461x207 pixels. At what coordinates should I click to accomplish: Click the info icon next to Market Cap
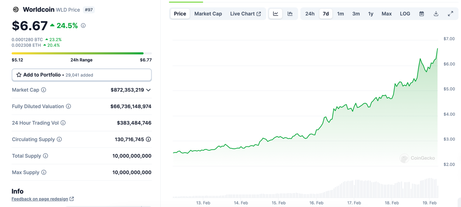[44, 90]
